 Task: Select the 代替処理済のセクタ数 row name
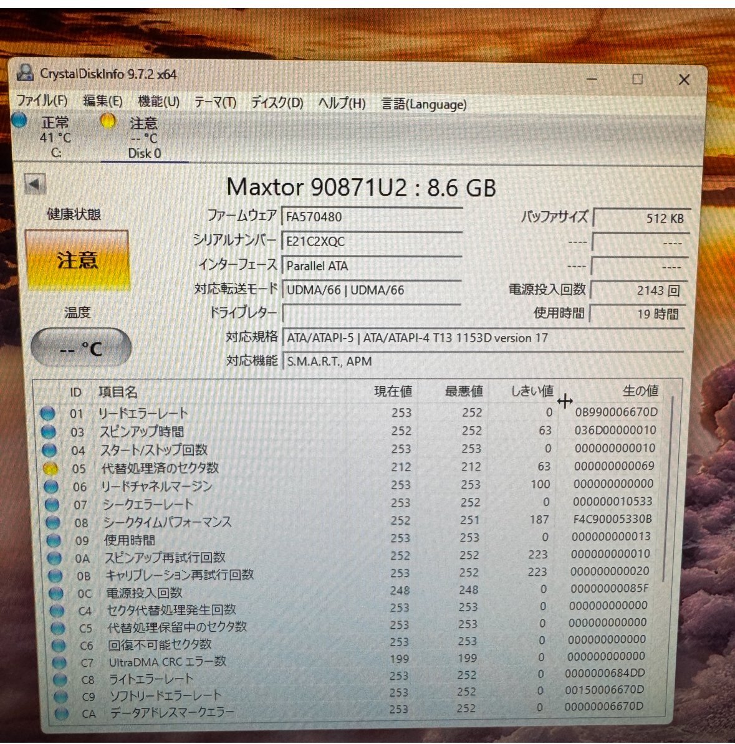[x=160, y=468]
